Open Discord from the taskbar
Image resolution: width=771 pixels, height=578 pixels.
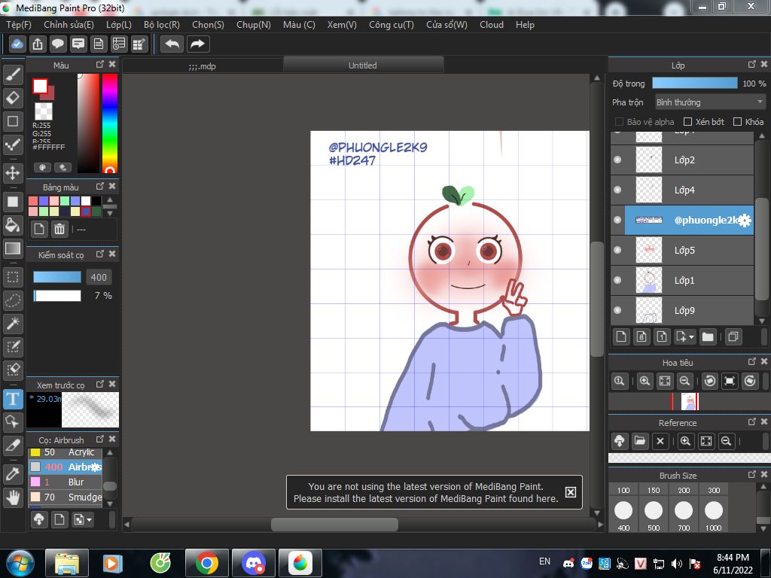pos(253,563)
